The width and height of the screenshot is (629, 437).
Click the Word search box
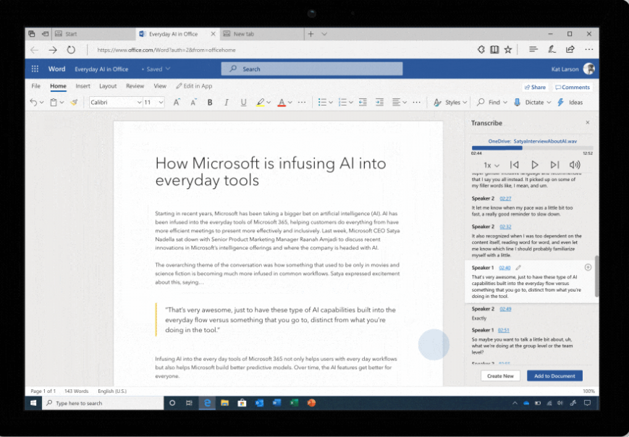point(312,69)
